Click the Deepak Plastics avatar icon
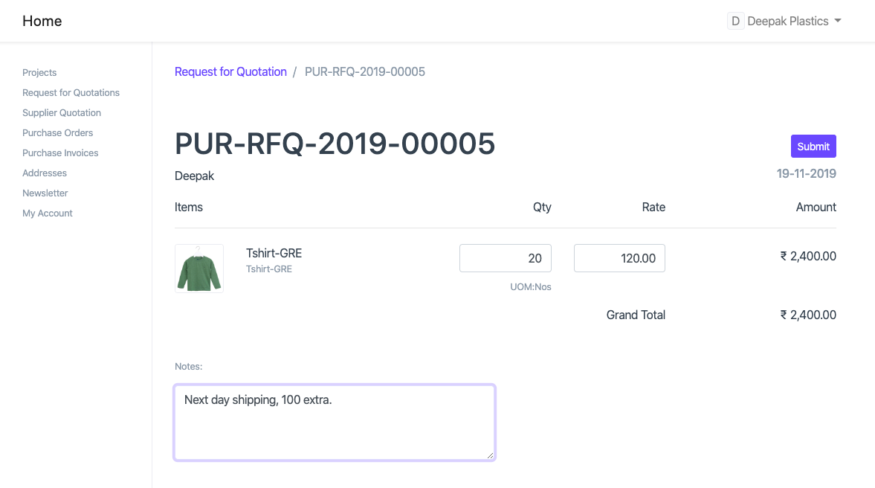 click(735, 21)
